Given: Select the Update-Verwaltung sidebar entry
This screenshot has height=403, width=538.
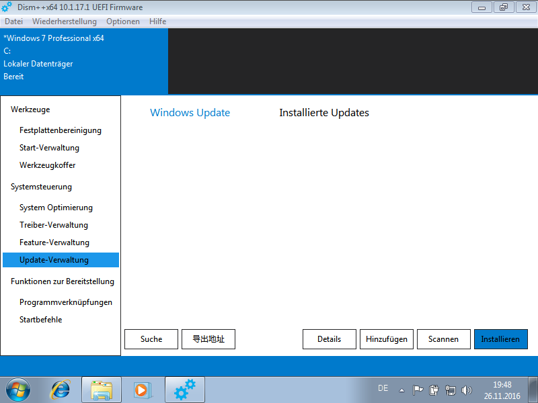Looking at the screenshot, I should [x=61, y=260].
